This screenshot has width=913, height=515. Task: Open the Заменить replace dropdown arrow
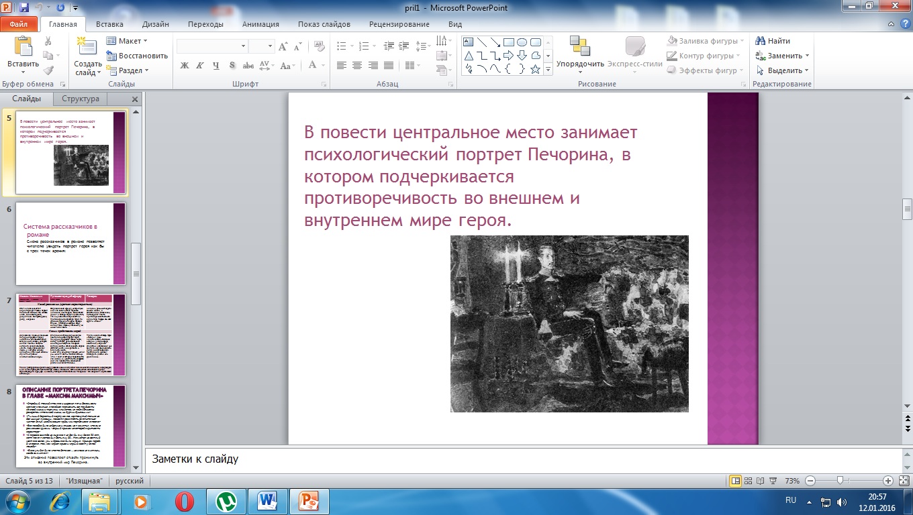tap(807, 56)
